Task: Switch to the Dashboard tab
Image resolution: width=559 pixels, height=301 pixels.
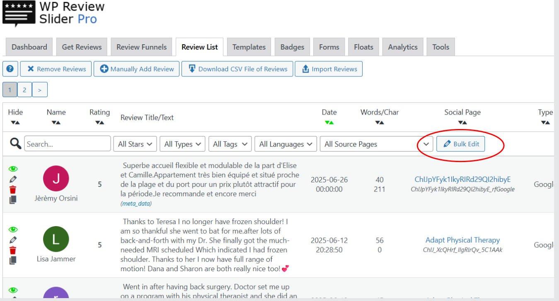Action: [x=29, y=47]
